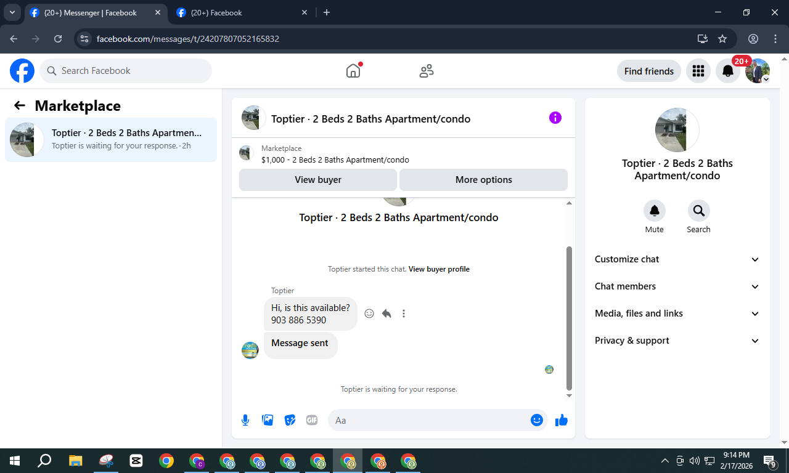This screenshot has height=473, width=789.
Task: Close the (20+) Facebook tab
Action: (x=305, y=12)
